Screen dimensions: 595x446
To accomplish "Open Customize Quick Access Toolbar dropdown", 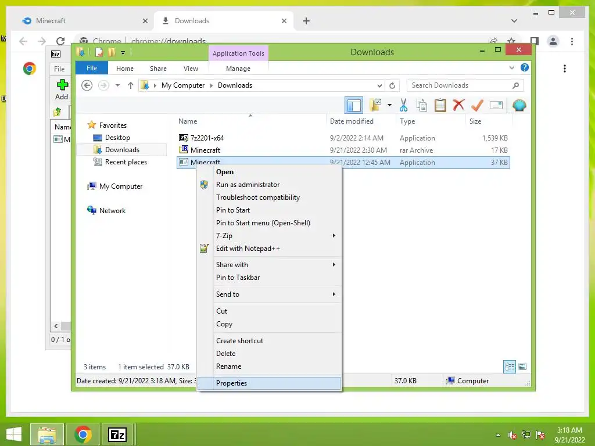I will [x=123, y=53].
